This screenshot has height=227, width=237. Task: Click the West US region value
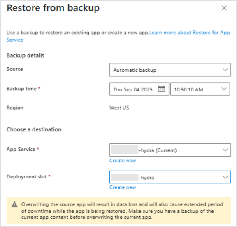(x=119, y=108)
